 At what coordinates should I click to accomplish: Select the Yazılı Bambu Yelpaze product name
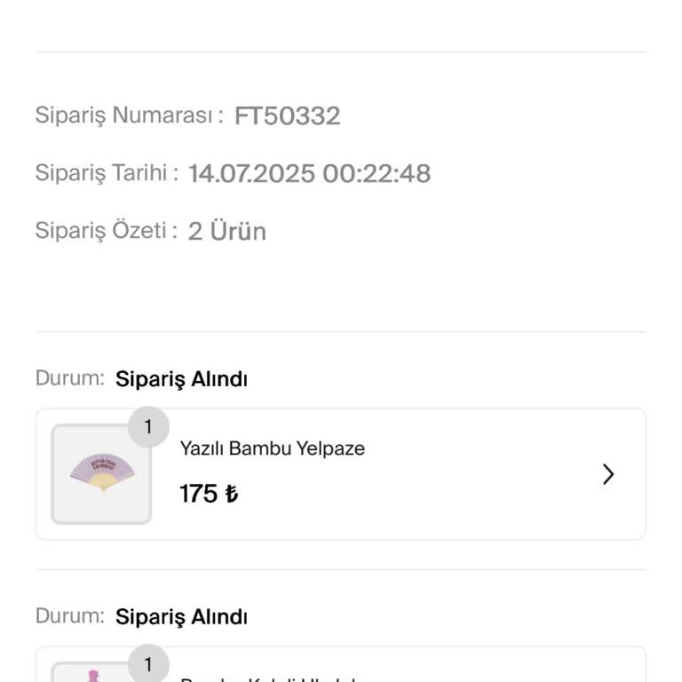point(272,448)
